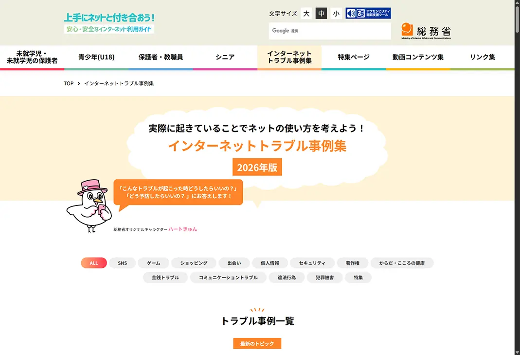
Task: Click the page vertical scrollbar
Action: coord(517,177)
